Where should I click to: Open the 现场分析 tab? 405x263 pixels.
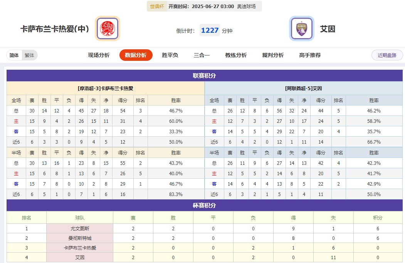click(99, 55)
